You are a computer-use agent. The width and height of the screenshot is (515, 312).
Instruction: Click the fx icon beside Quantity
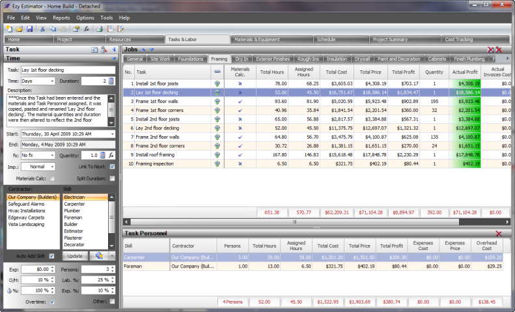[111, 156]
